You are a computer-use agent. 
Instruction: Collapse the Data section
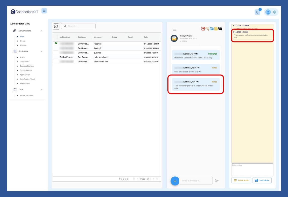coord(42,90)
